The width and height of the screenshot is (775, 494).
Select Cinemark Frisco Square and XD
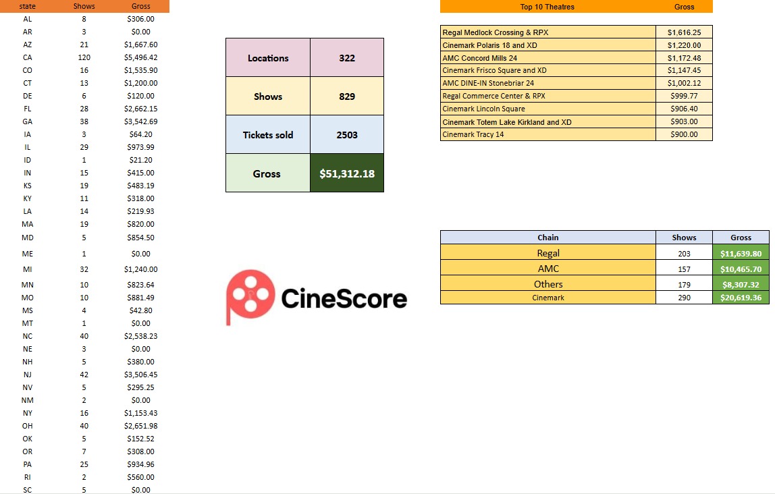(x=547, y=70)
